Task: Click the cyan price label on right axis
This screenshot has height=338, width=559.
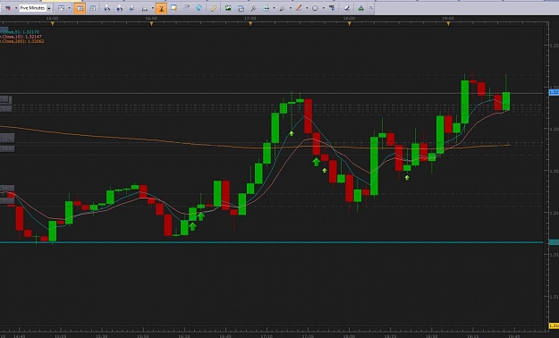Action: click(x=554, y=242)
